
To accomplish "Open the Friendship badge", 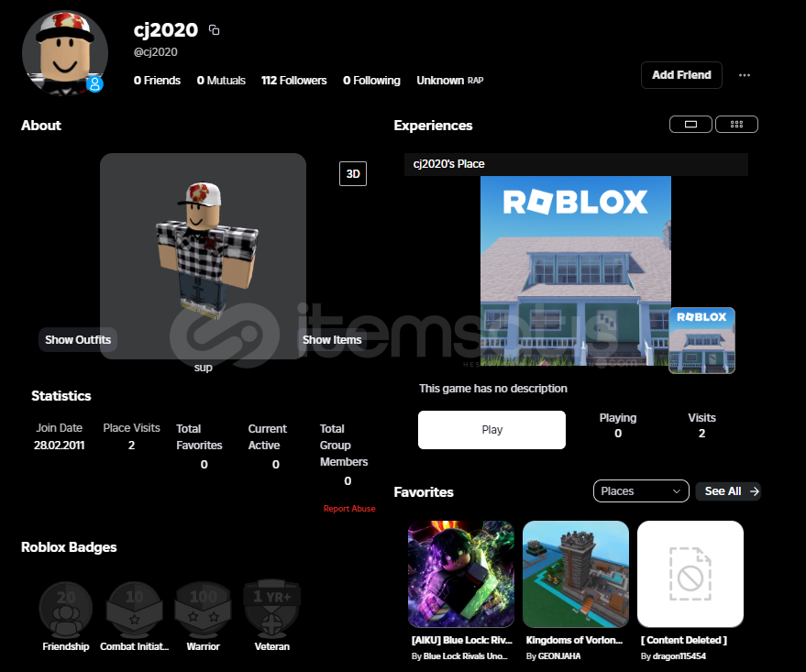I will click(x=66, y=616).
